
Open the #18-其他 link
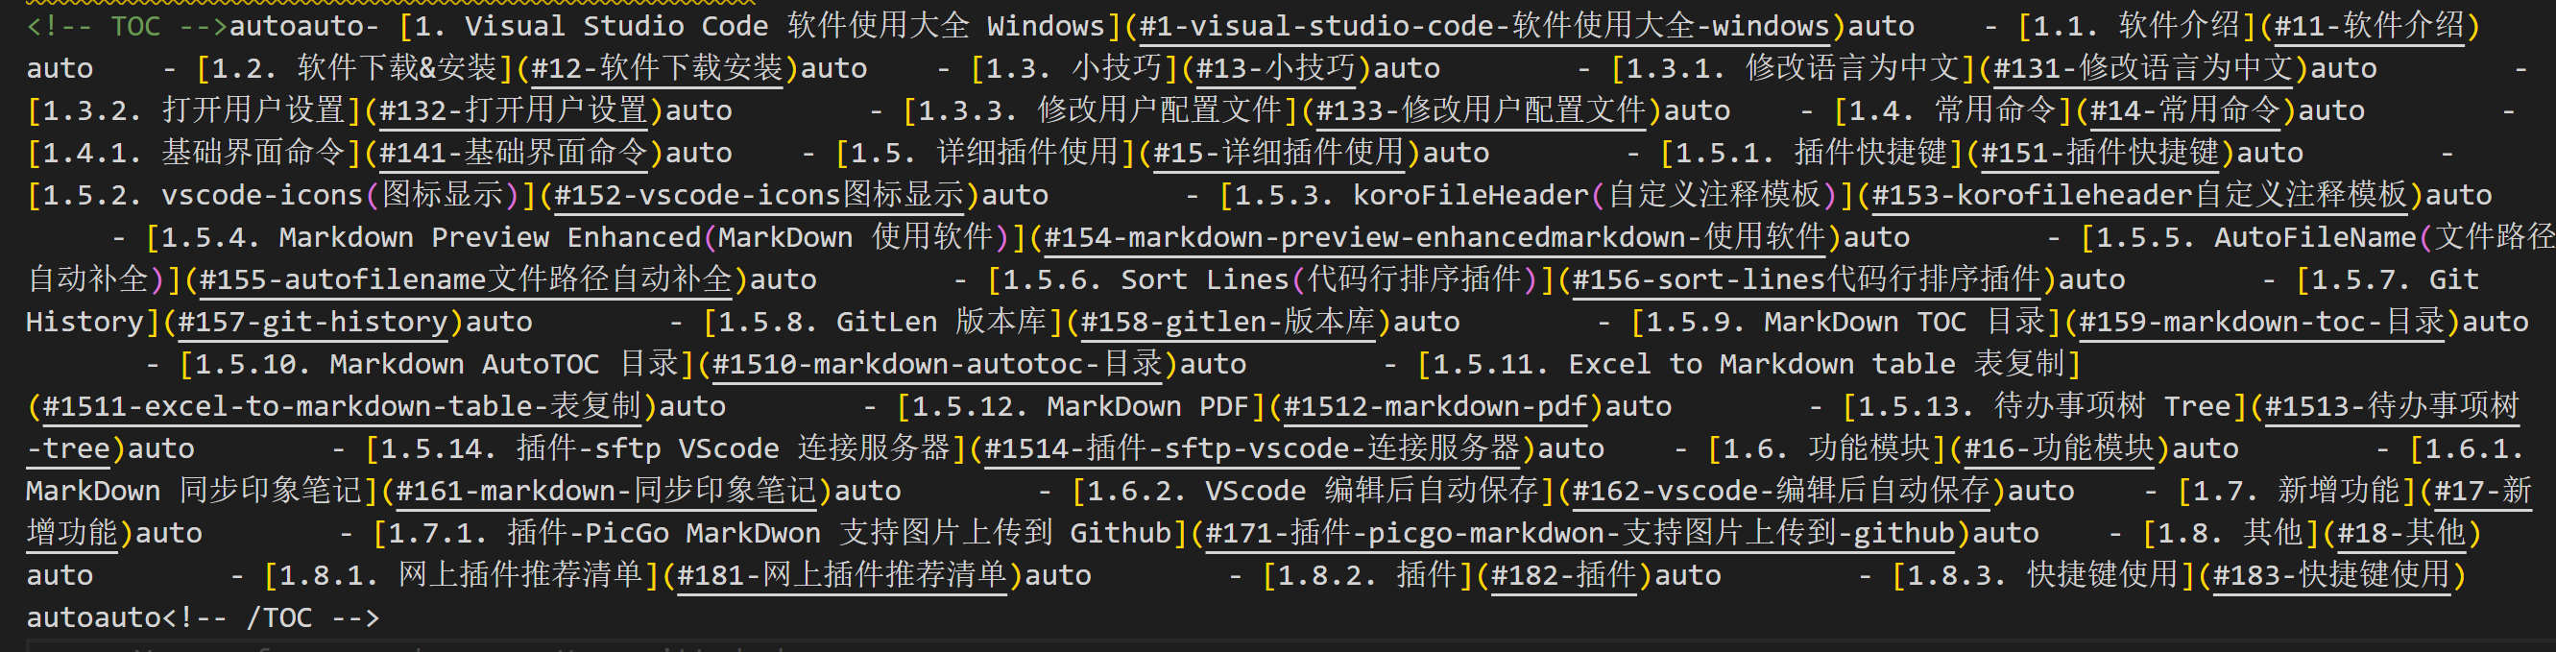tap(2401, 533)
